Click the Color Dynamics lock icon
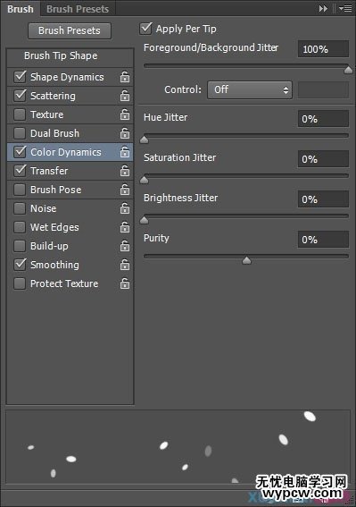356x507 pixels. (125, 152)
